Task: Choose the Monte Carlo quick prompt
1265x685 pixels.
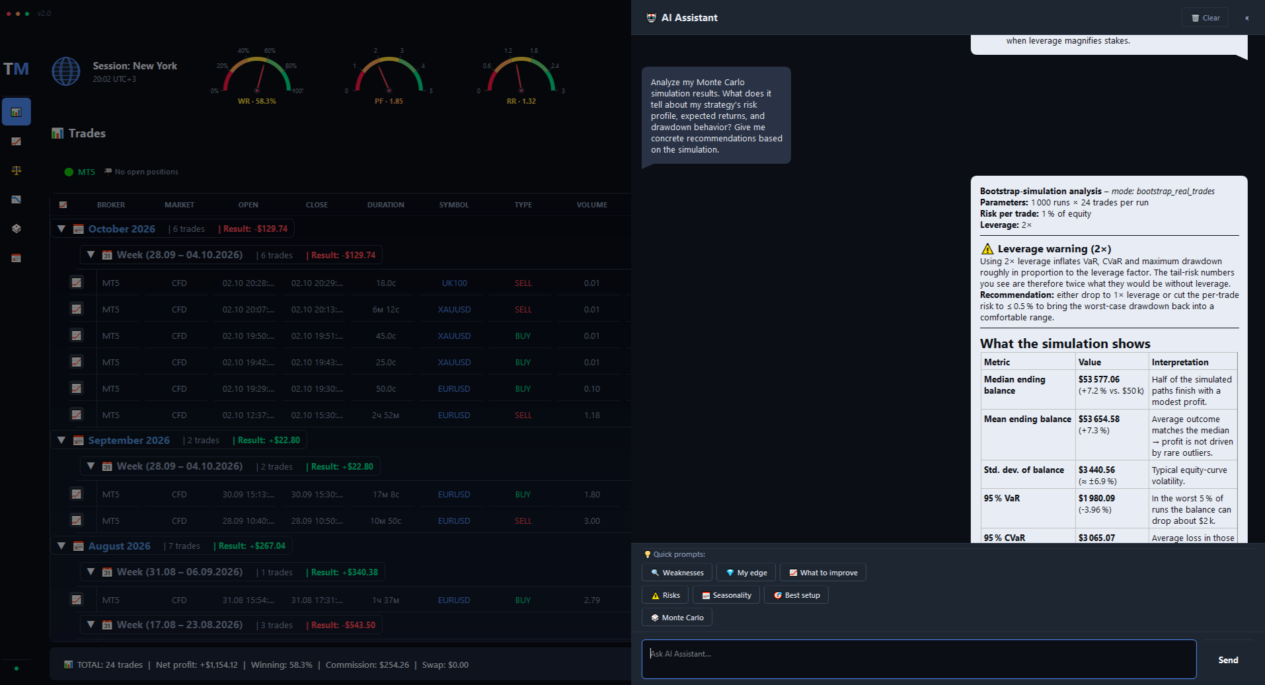Action: tap(677, 618)
